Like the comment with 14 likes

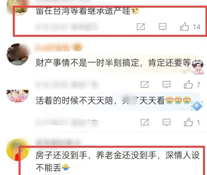184,27
